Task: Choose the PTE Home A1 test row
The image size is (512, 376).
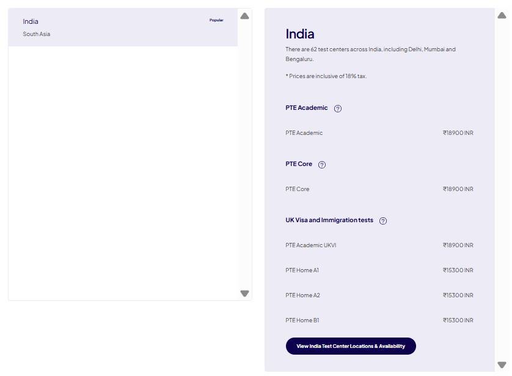Action: [302, 270]
